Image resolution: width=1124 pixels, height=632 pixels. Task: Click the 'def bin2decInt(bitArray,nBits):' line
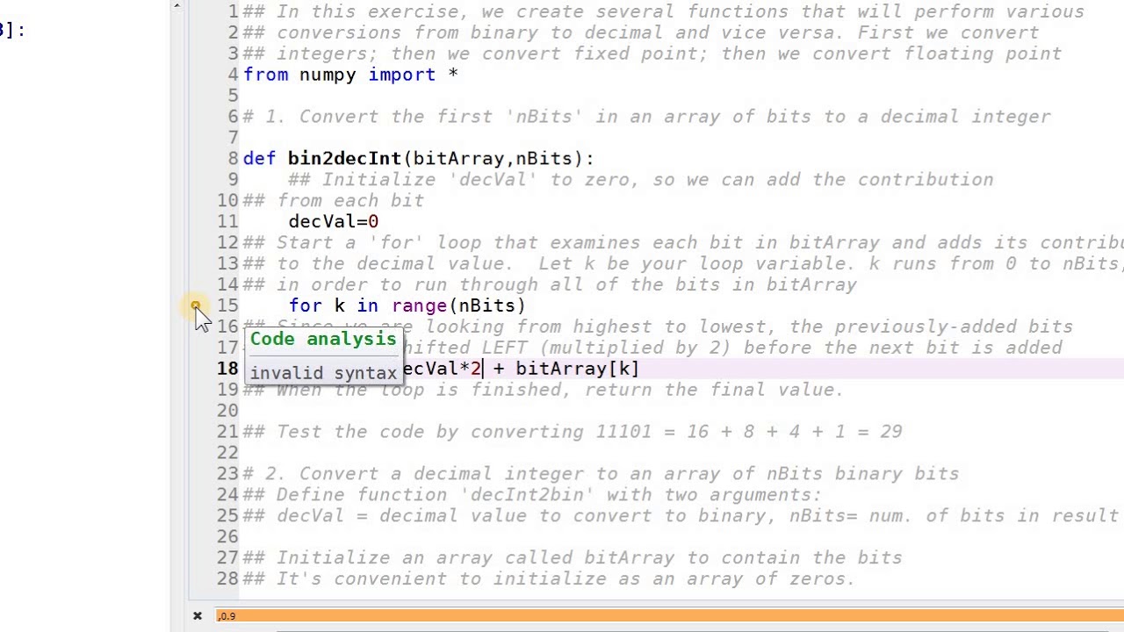pos(418,159)
